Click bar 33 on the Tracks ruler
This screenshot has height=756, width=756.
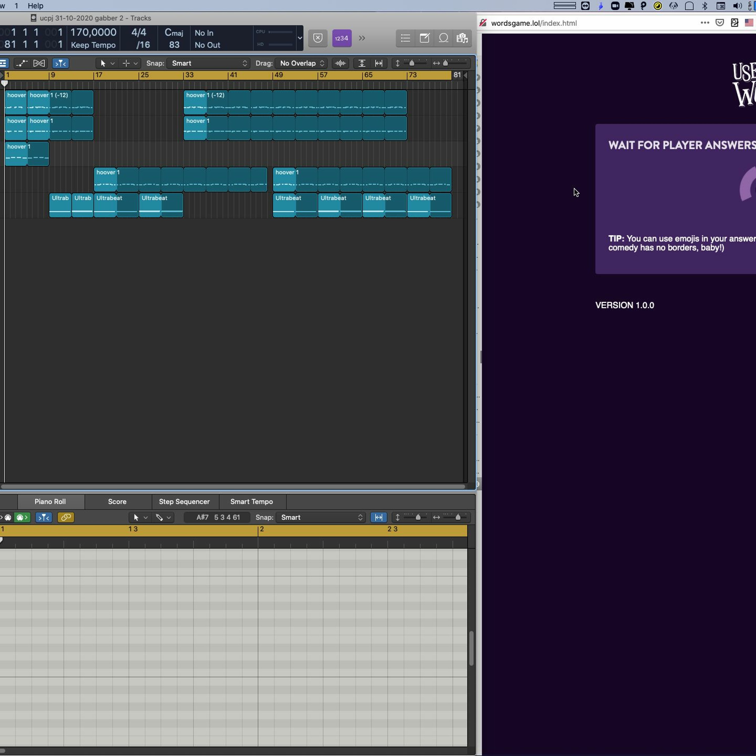pyautogui.click(x=190, y=75)
